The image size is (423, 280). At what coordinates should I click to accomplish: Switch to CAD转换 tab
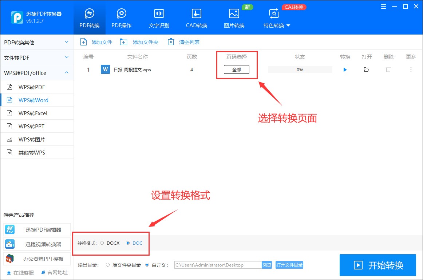point(197,18)
